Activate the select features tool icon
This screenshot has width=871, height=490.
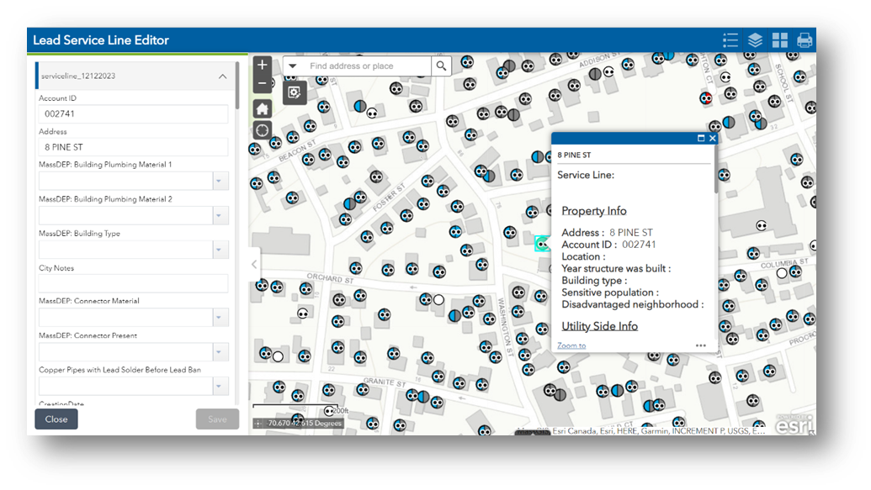tap(295, 92)
